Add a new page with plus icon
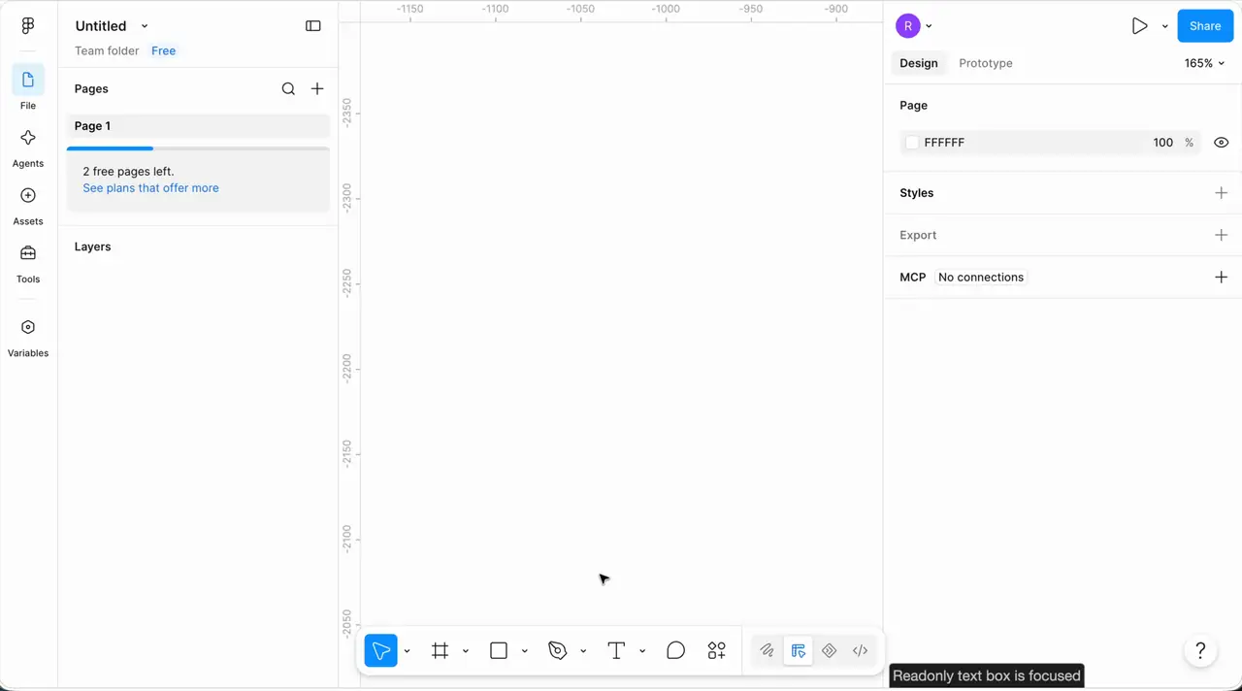Screen dimensions: 1242x691 pyautogui.click(x=317, y=88)
